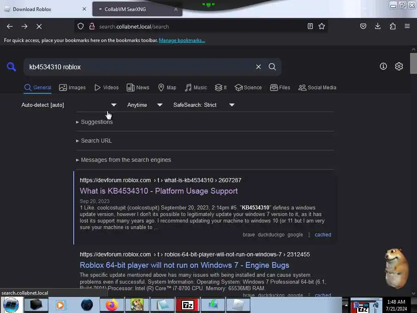Open What is KB4534310 result

click(x=159, y=191)
